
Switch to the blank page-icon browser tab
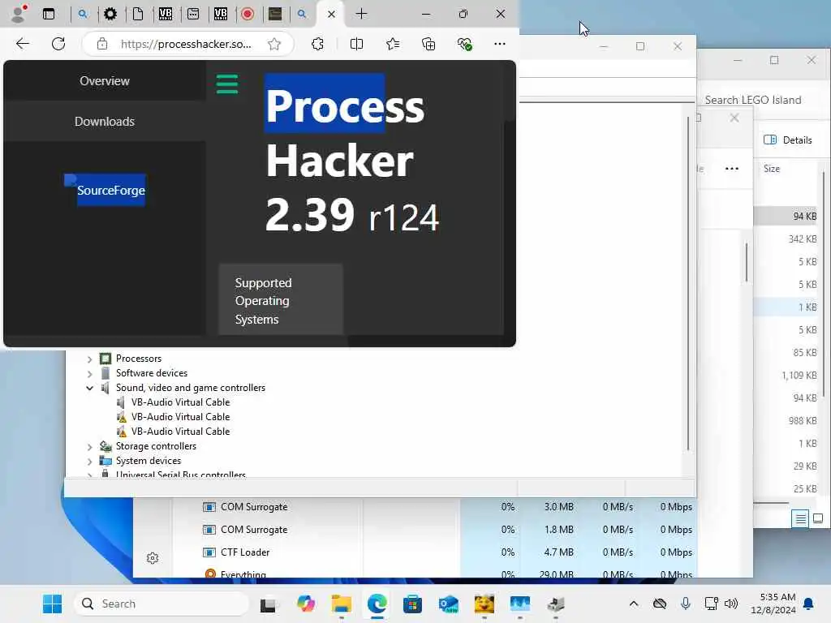(x=138, y=15)
